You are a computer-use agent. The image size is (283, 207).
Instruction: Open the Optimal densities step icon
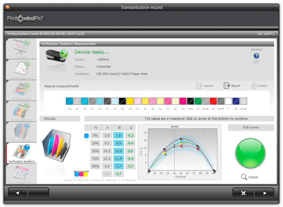tap(21, 111)
